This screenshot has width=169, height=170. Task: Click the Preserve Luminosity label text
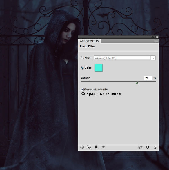coord(96,90)
